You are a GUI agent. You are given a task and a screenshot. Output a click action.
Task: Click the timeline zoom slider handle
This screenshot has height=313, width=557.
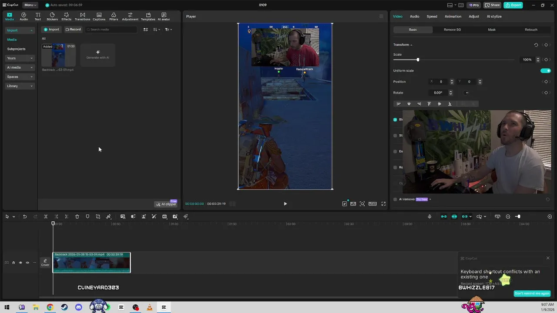[518, 216]
